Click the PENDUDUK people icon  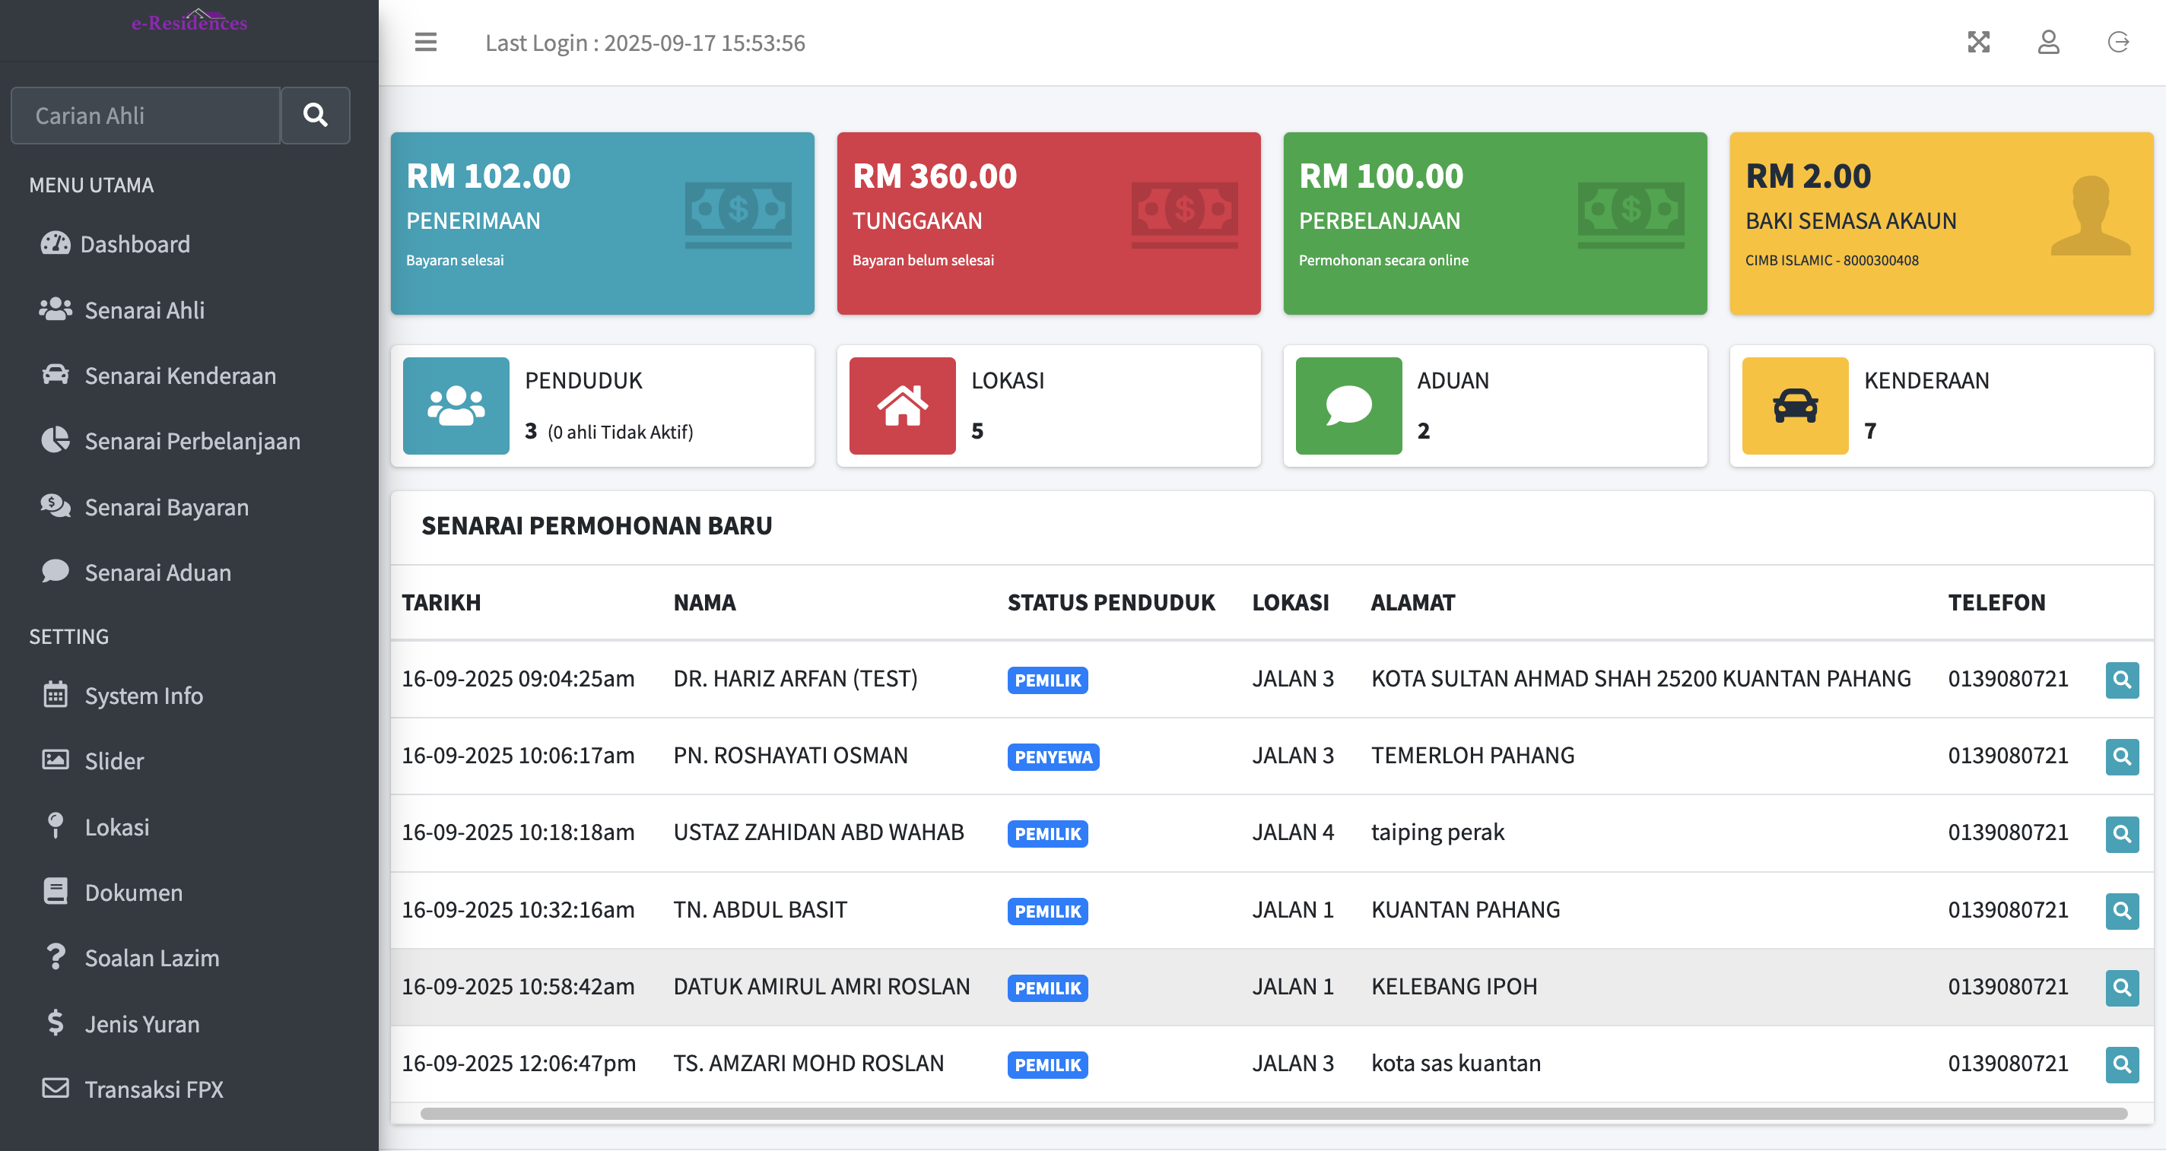tap(456, 405)
